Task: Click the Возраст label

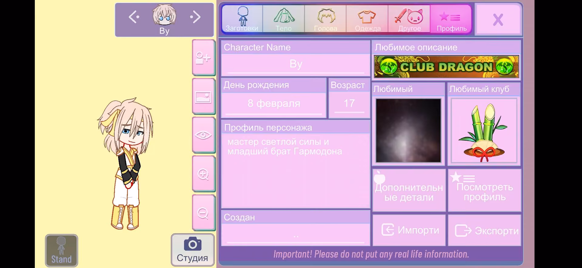Action: coord(348,85)
